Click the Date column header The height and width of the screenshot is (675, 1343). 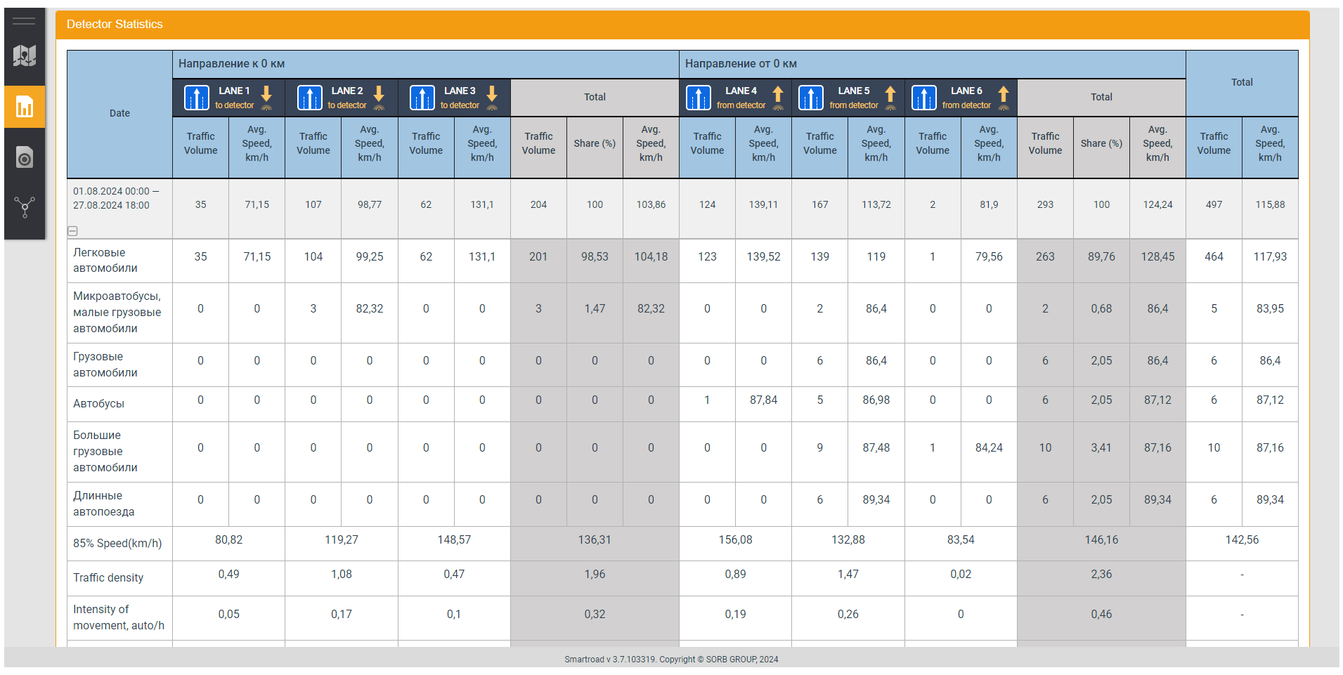119,113
